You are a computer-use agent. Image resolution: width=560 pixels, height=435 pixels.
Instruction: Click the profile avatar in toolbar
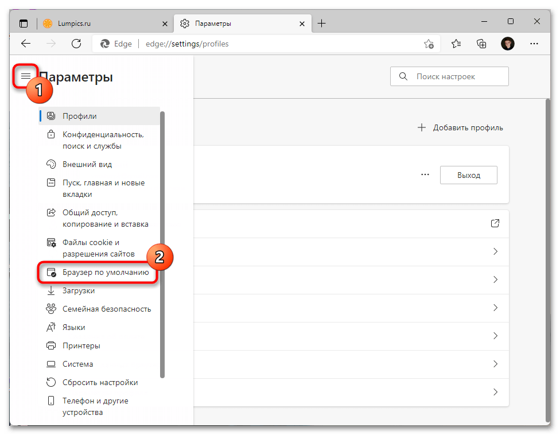point(507,44)
